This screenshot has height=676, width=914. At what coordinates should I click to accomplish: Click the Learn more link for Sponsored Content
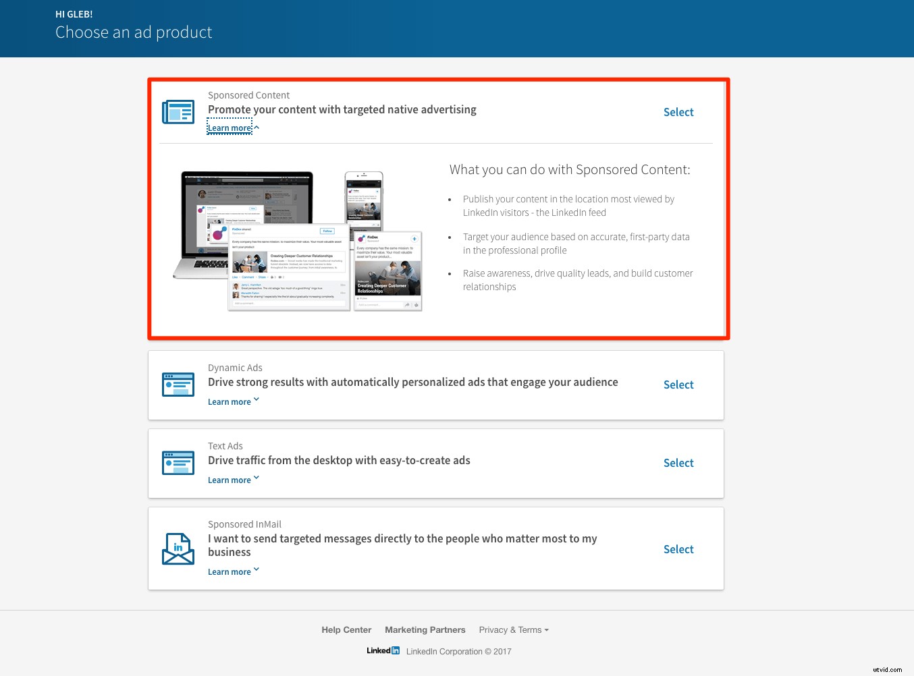pos(230,127)
